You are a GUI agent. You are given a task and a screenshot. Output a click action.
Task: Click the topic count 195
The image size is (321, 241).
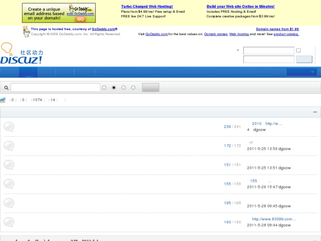click(227, 203)
